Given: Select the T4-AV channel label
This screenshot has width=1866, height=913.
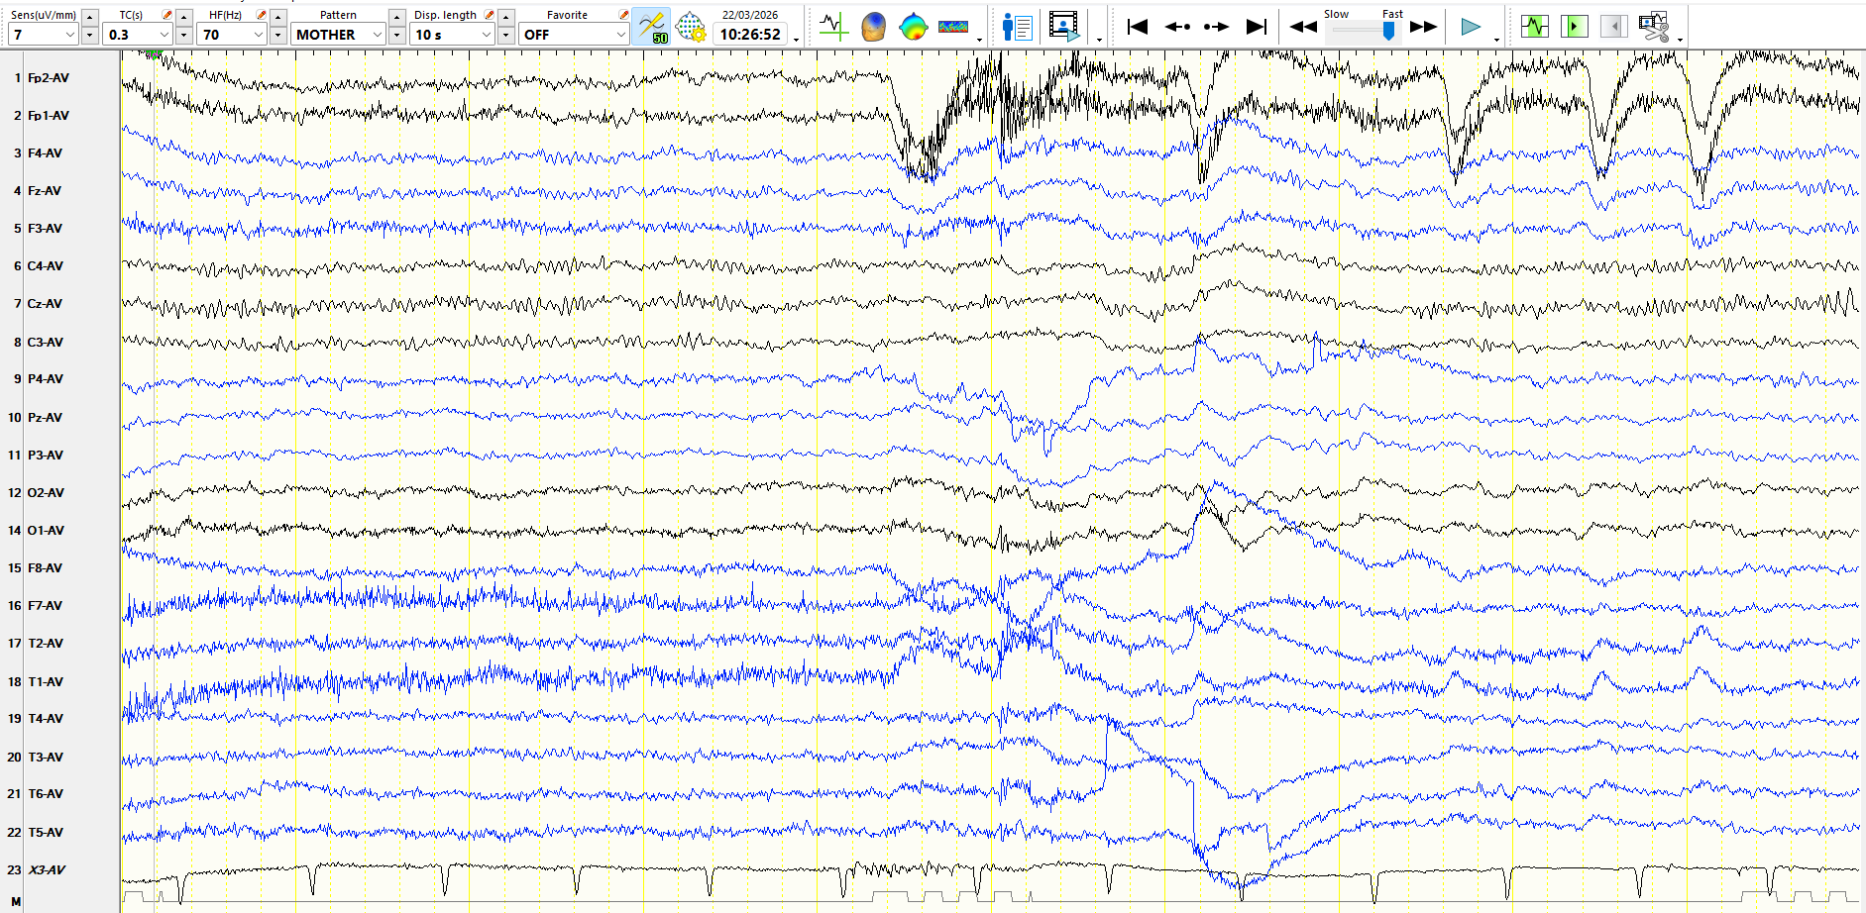Looking at the screenshot, I should [x=45, y=719].
